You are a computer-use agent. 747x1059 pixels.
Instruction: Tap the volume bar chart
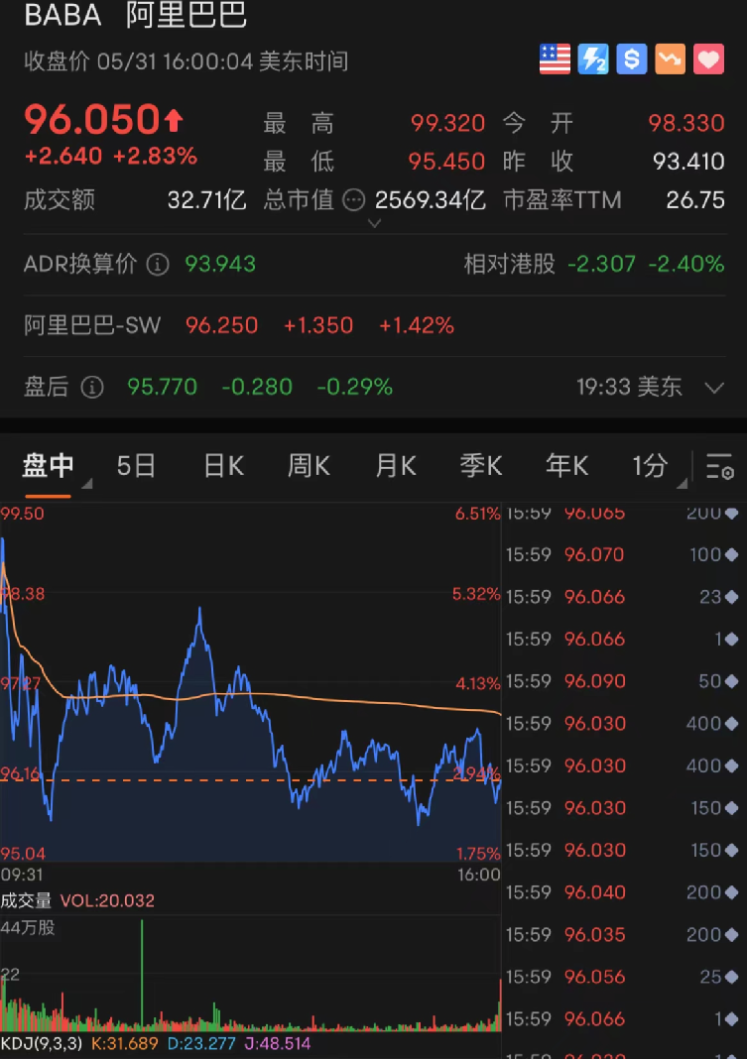point(250,973)
